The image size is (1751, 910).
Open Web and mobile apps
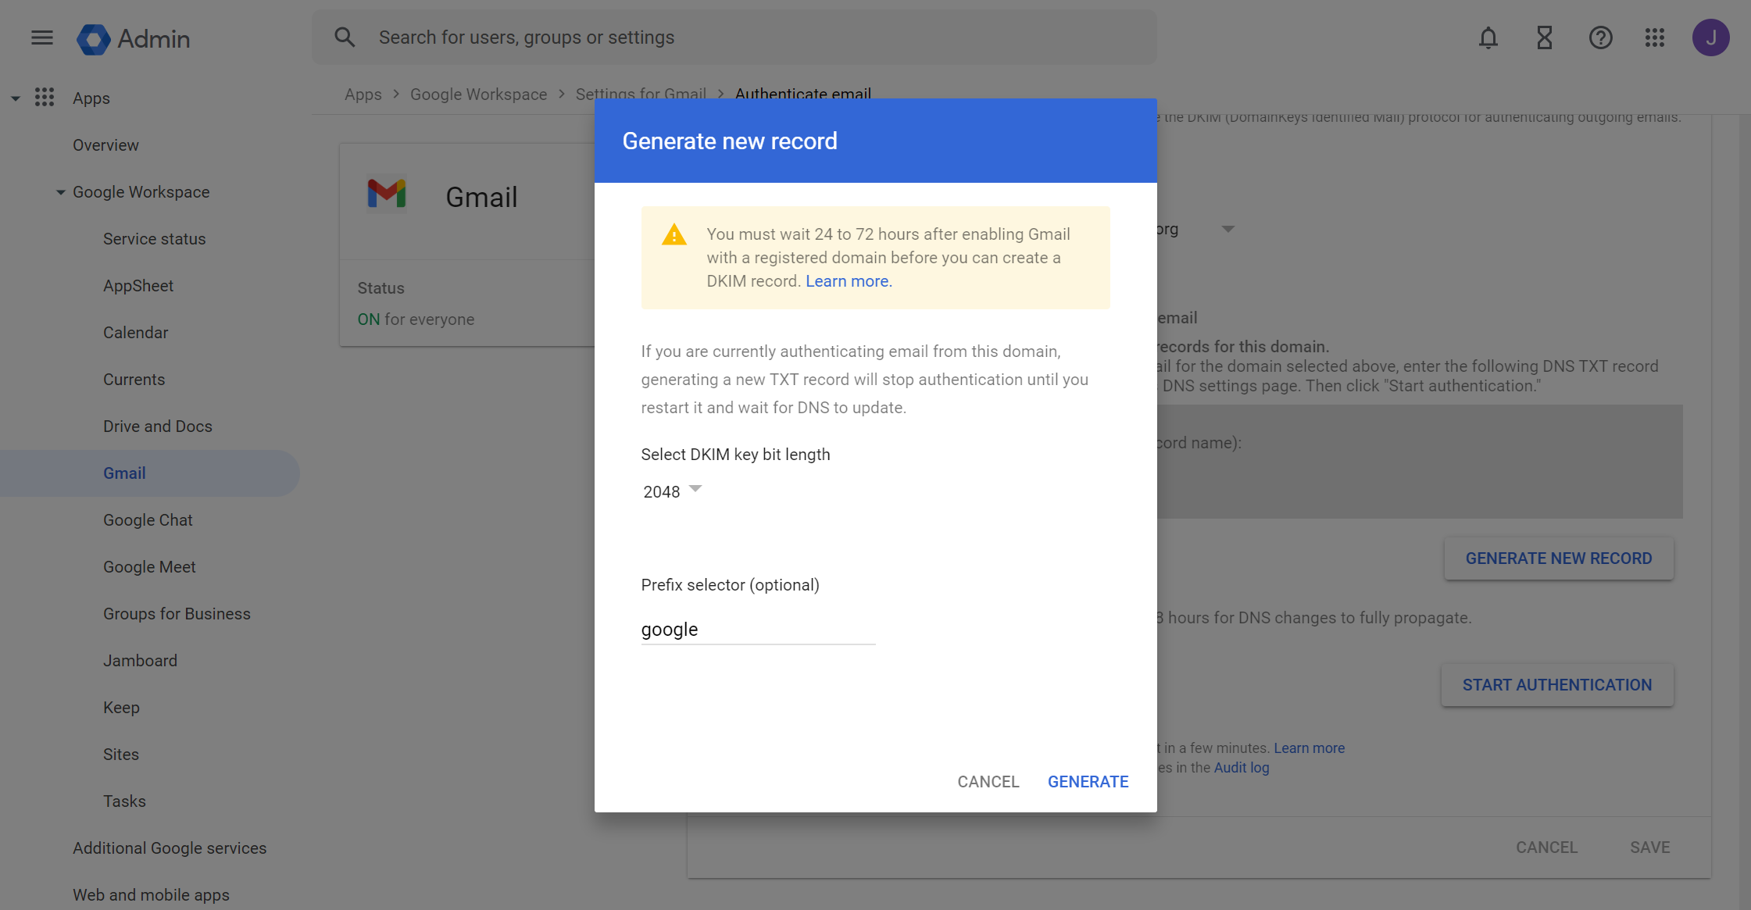(152, 895)
